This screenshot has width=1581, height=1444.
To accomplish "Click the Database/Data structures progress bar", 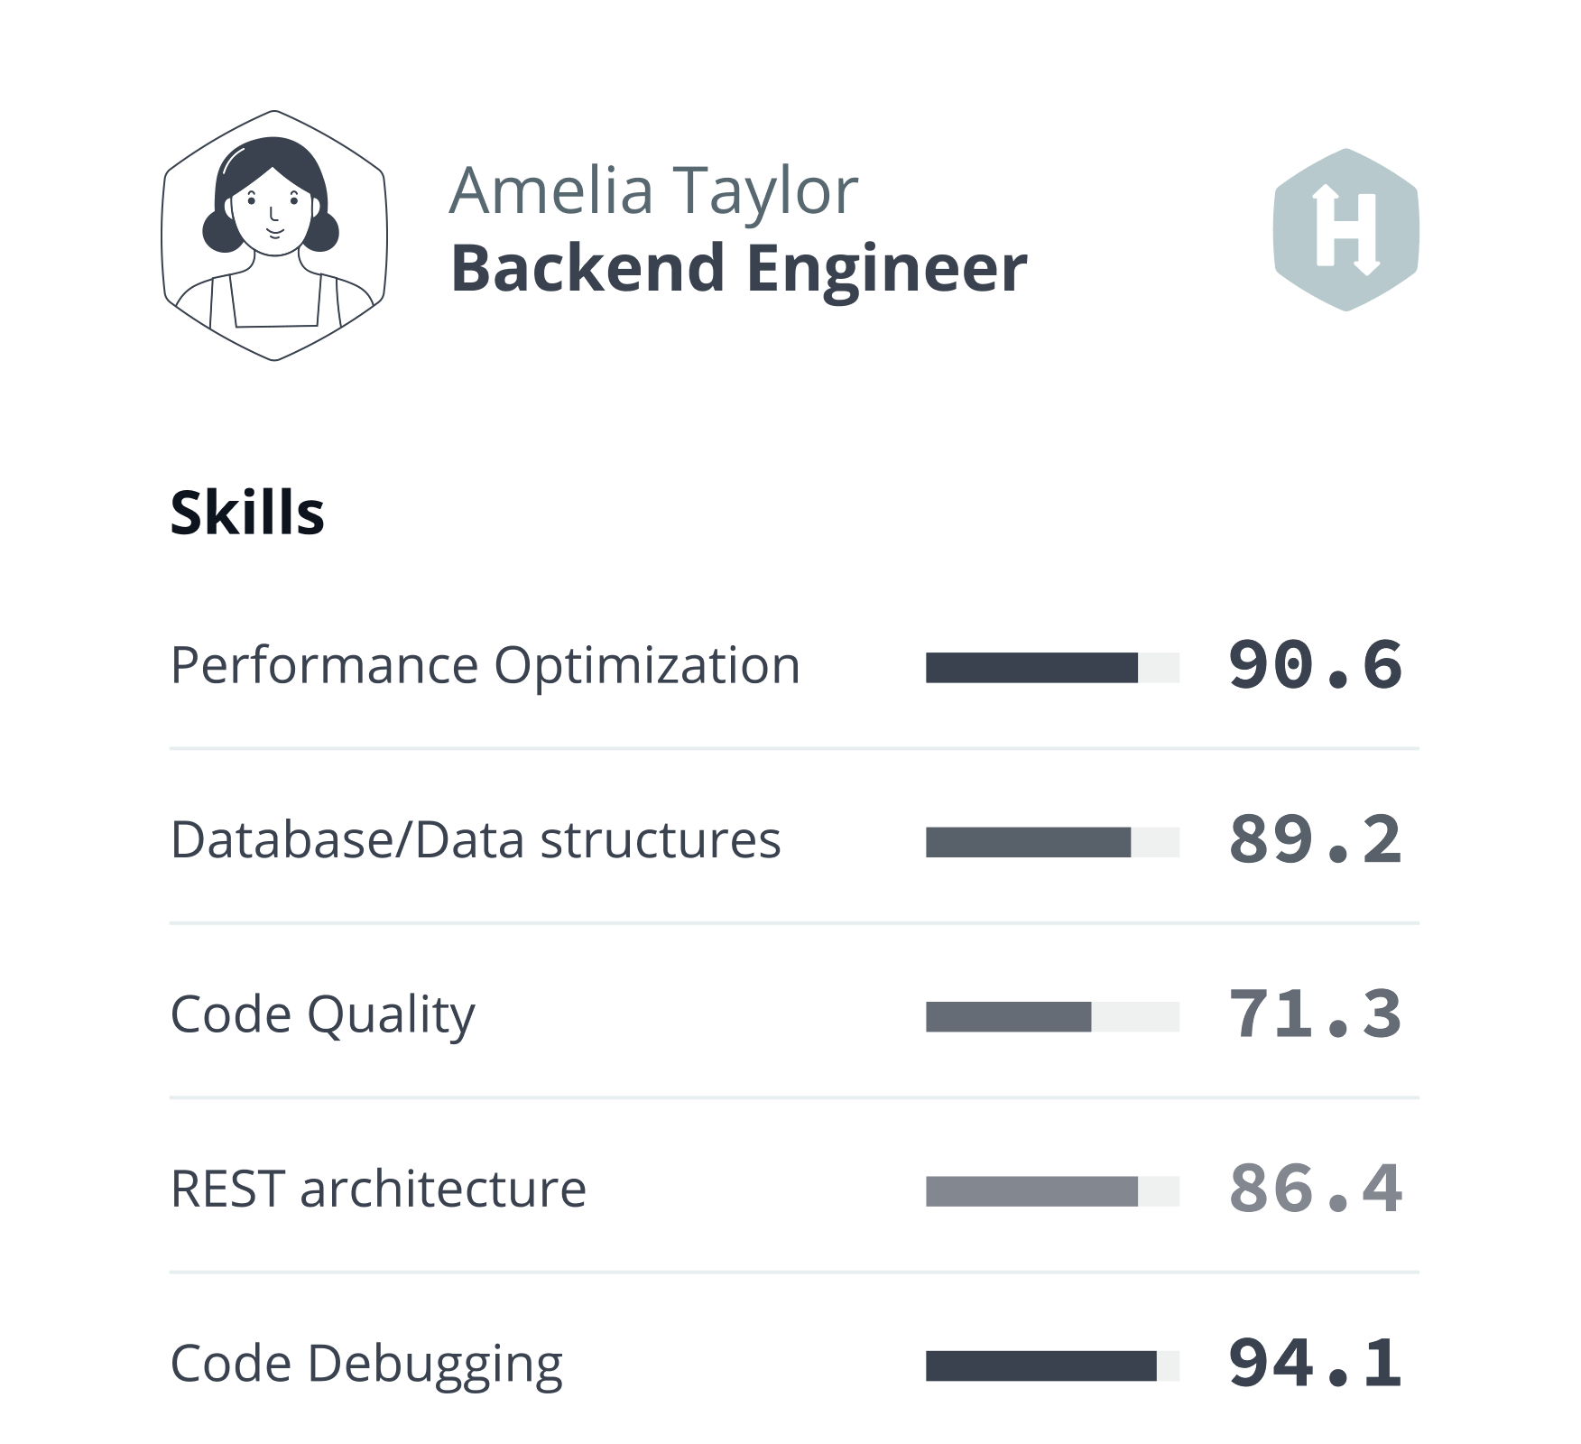I will click(x=1052, y=842).
